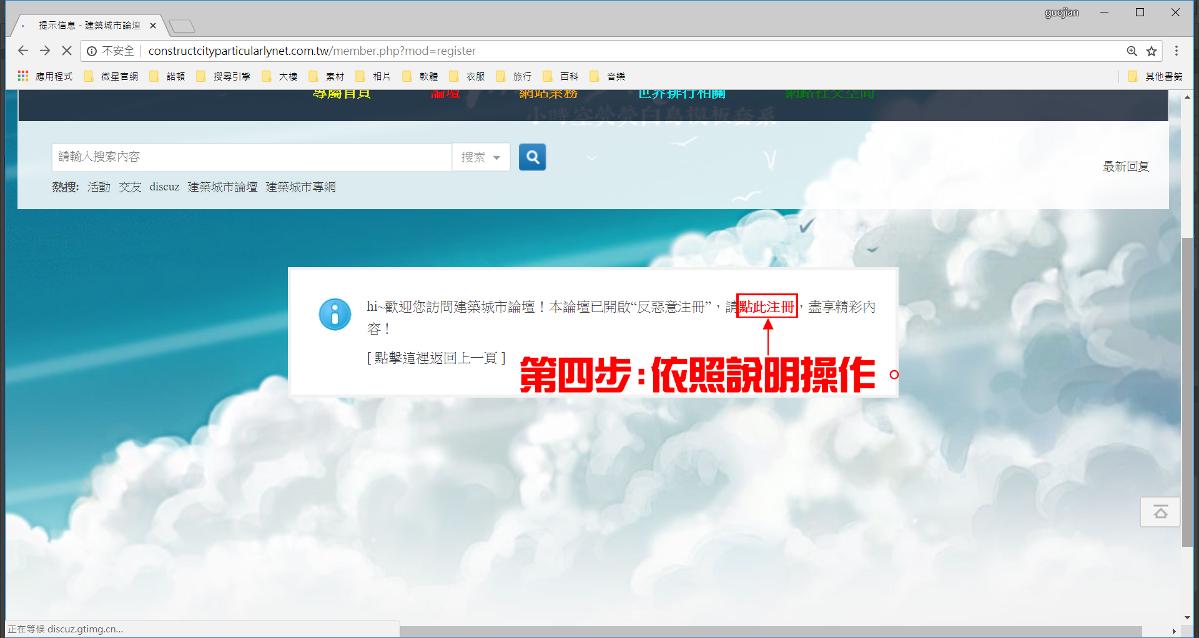
Task: Click the 請輸入搜索內容 search field
Action: pyautogui.click(x=251, y=157)
